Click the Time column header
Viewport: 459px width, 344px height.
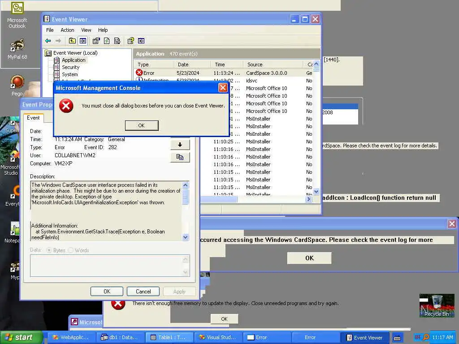227,64
